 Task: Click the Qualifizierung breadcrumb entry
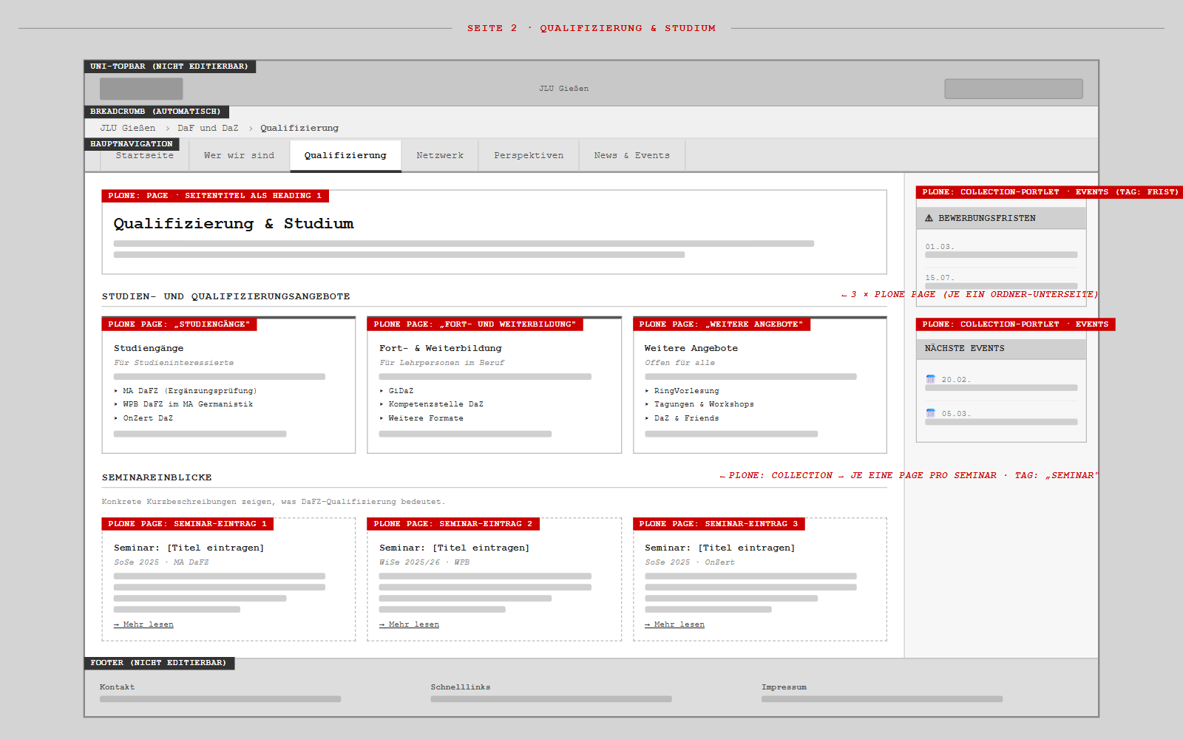tap(299, 128)
